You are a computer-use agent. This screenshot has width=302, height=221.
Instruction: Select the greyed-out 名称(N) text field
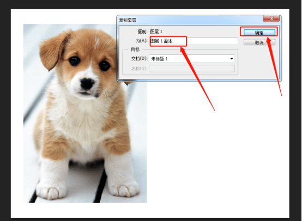[192, 69]
